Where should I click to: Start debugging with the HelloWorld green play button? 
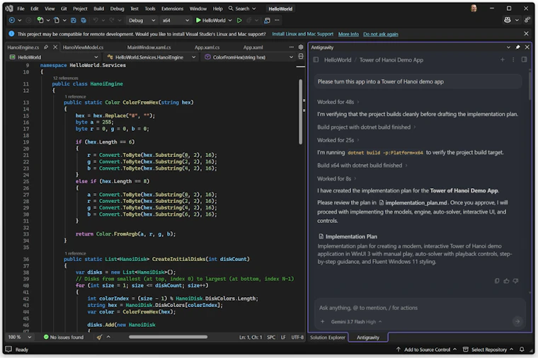(210, 21)
